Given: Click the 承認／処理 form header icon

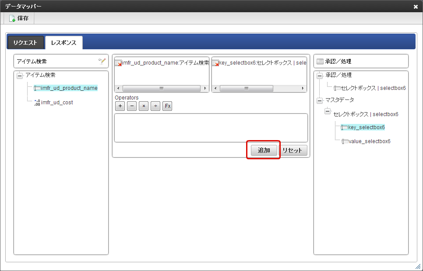Looking at the screenshot, I should pyautogui.click(x=320, y=62).
